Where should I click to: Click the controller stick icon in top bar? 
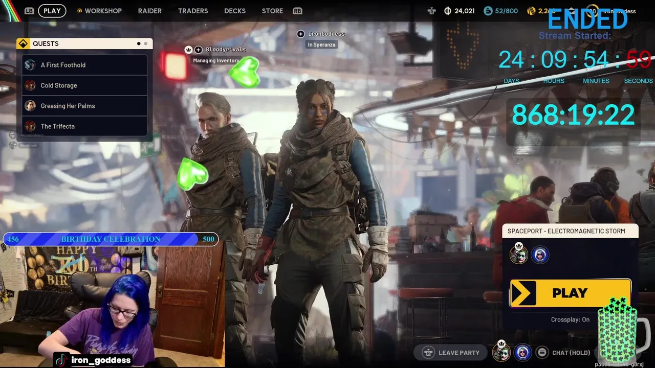coord(431,11)
